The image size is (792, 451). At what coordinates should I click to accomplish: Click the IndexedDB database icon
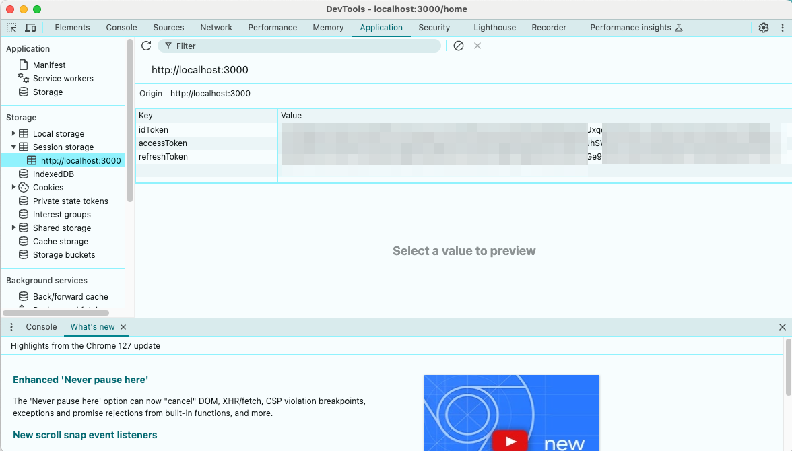pyautogui.click(x=23, y=174)
